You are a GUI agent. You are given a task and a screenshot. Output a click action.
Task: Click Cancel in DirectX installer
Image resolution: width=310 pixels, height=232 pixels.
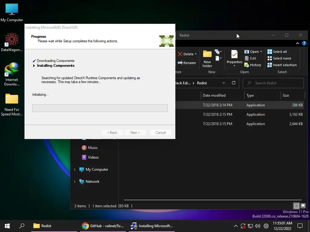click(160, 133)
